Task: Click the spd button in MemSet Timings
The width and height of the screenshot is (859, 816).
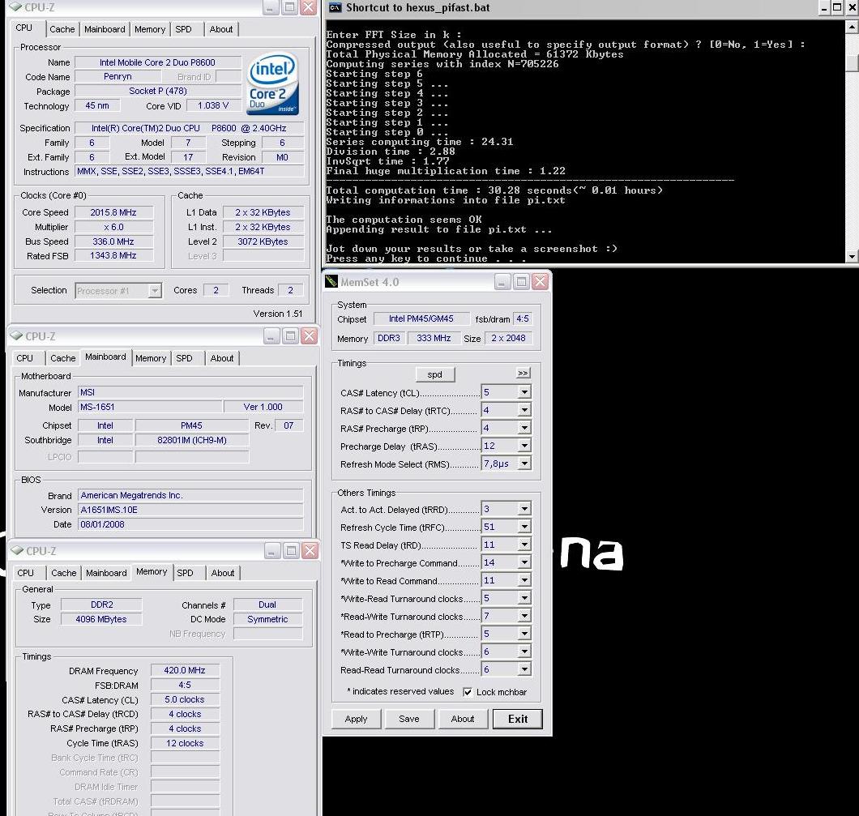Action: click(x=435, y=374)
